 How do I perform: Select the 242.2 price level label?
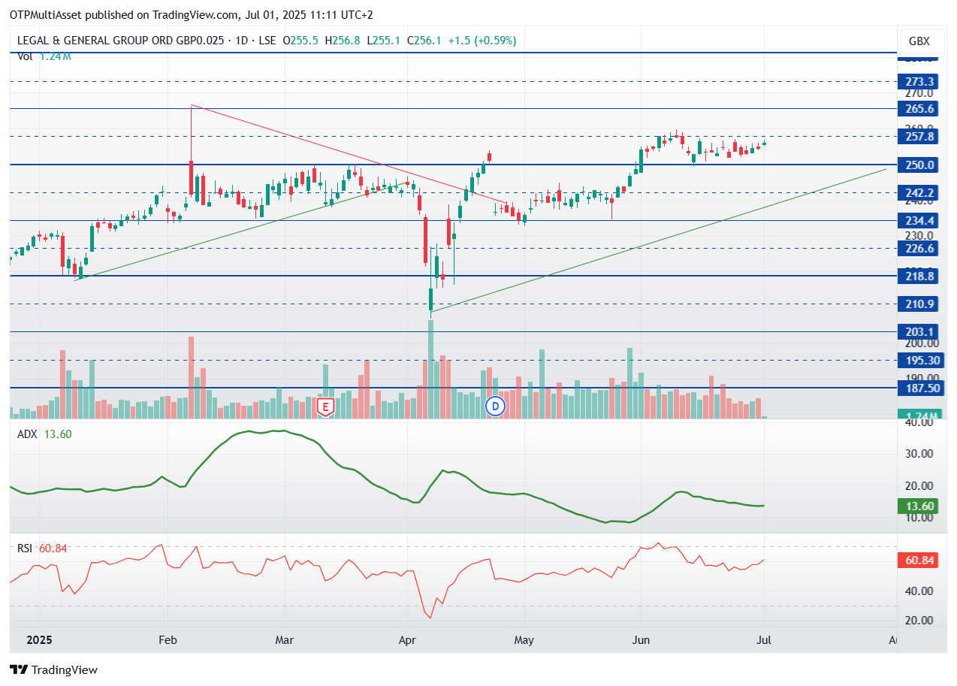click(x=919, y=192)
